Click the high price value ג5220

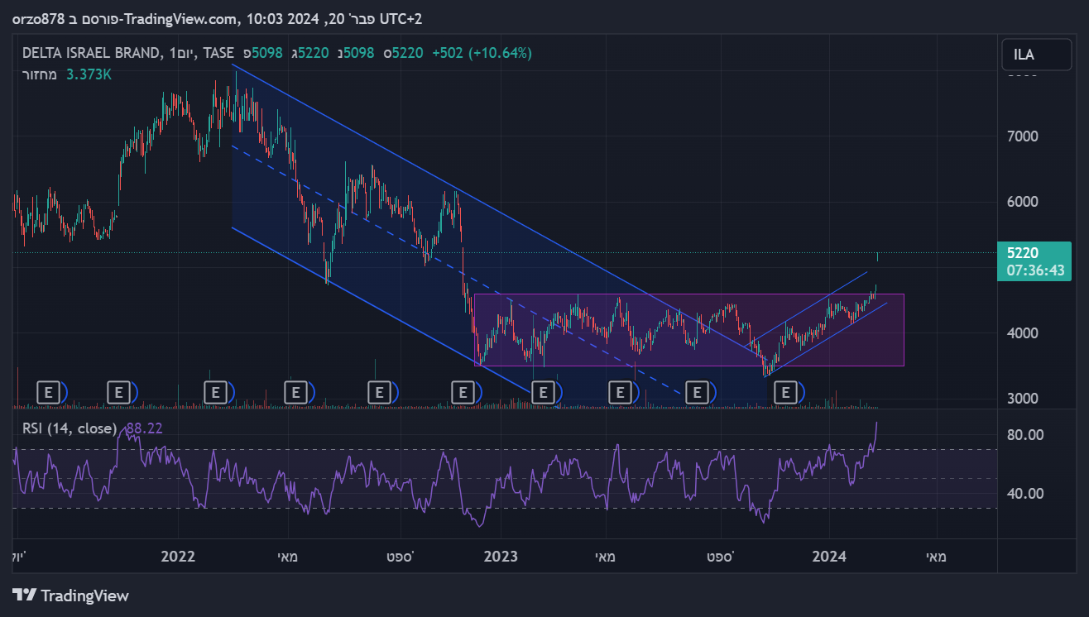point(309,53)
